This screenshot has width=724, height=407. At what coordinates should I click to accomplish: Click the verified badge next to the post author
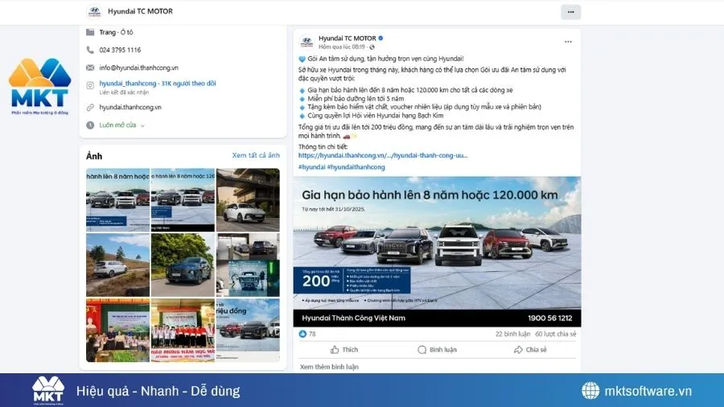click(381, 38)
